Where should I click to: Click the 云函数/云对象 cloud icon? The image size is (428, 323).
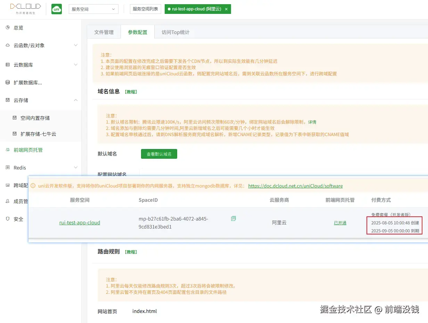[8, 45]
